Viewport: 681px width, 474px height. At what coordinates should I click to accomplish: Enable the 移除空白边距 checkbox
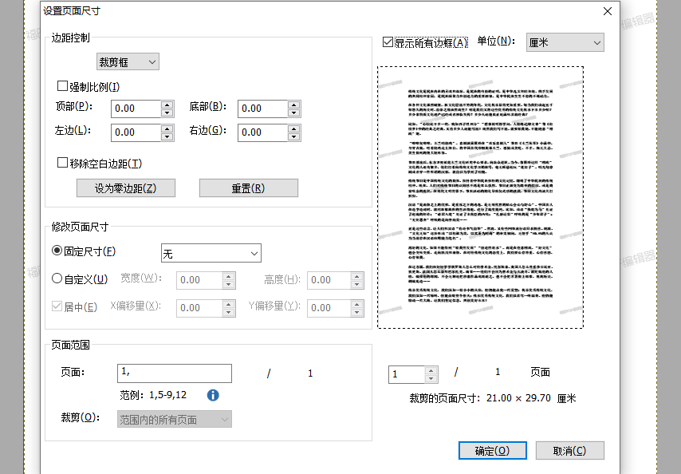[62, 162]
